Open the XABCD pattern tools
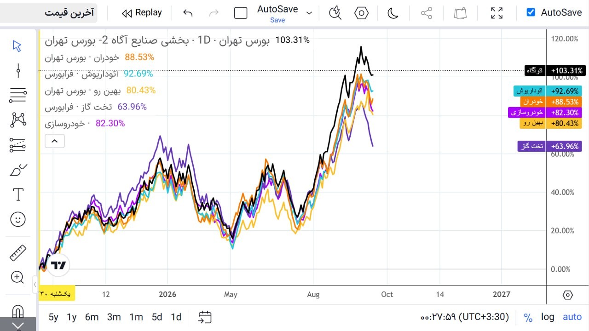Image resolution: width=589 pixels, height=331 pixels. click(17, 120)
